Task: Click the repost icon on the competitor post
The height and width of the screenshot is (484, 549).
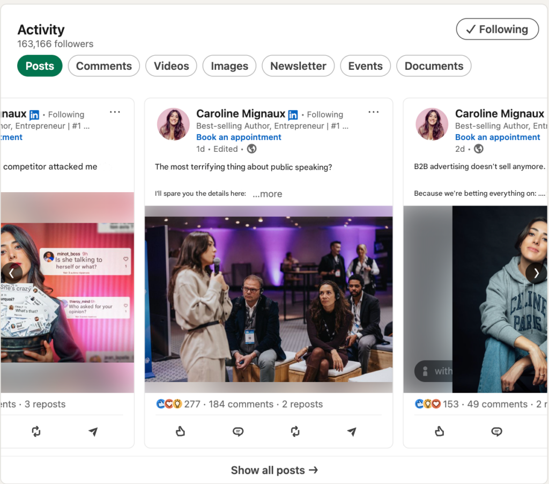Action: [36, 431]
